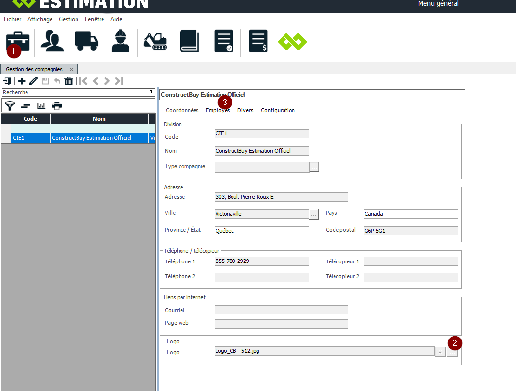
Task: Open the excavator equipment icon
Action: coord(155,42)
